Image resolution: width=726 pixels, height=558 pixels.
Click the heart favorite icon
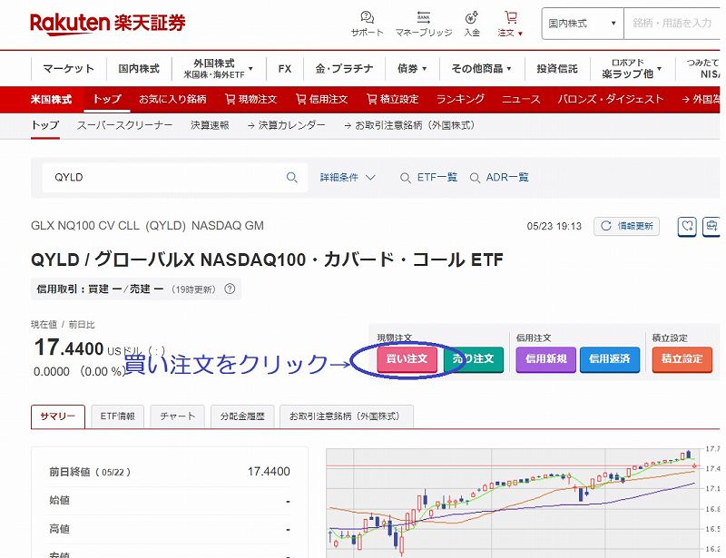point(687,227)
